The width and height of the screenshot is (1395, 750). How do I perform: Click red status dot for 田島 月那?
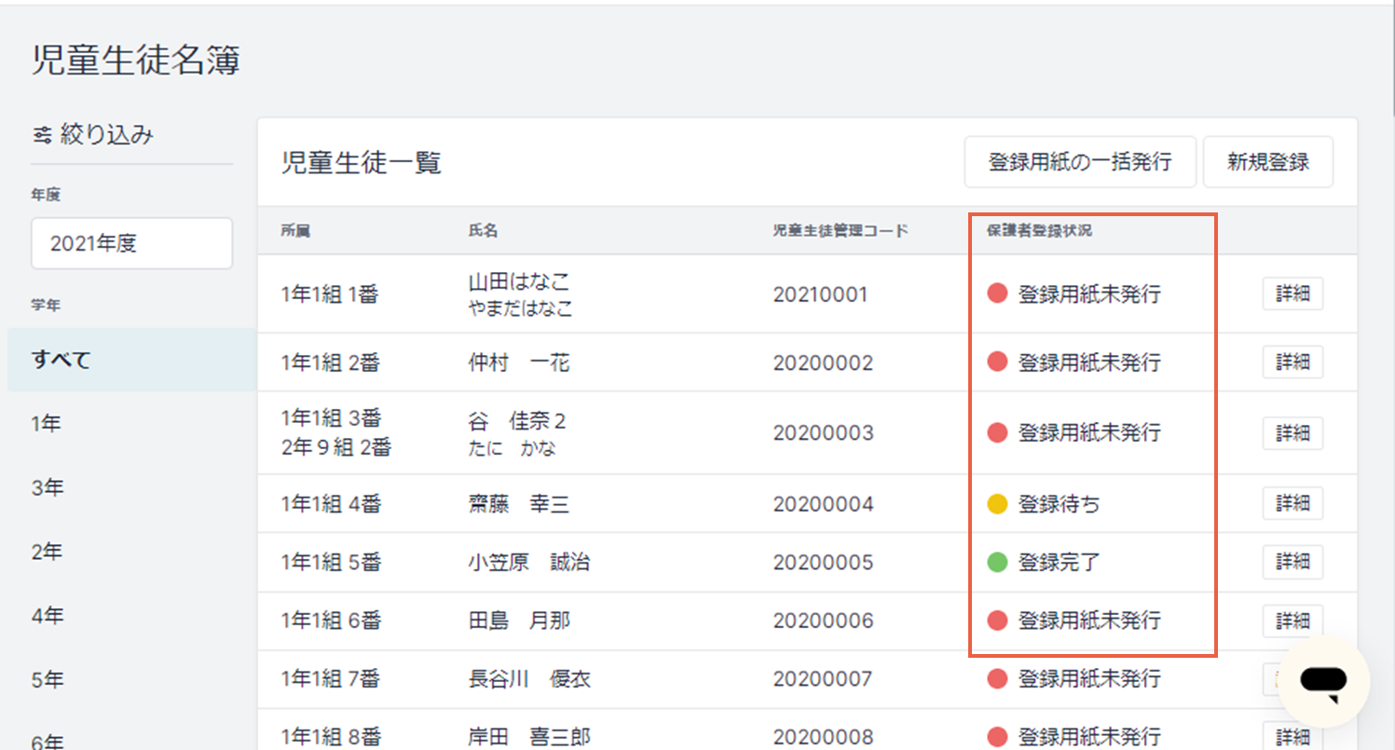click(x=997, y=620)
